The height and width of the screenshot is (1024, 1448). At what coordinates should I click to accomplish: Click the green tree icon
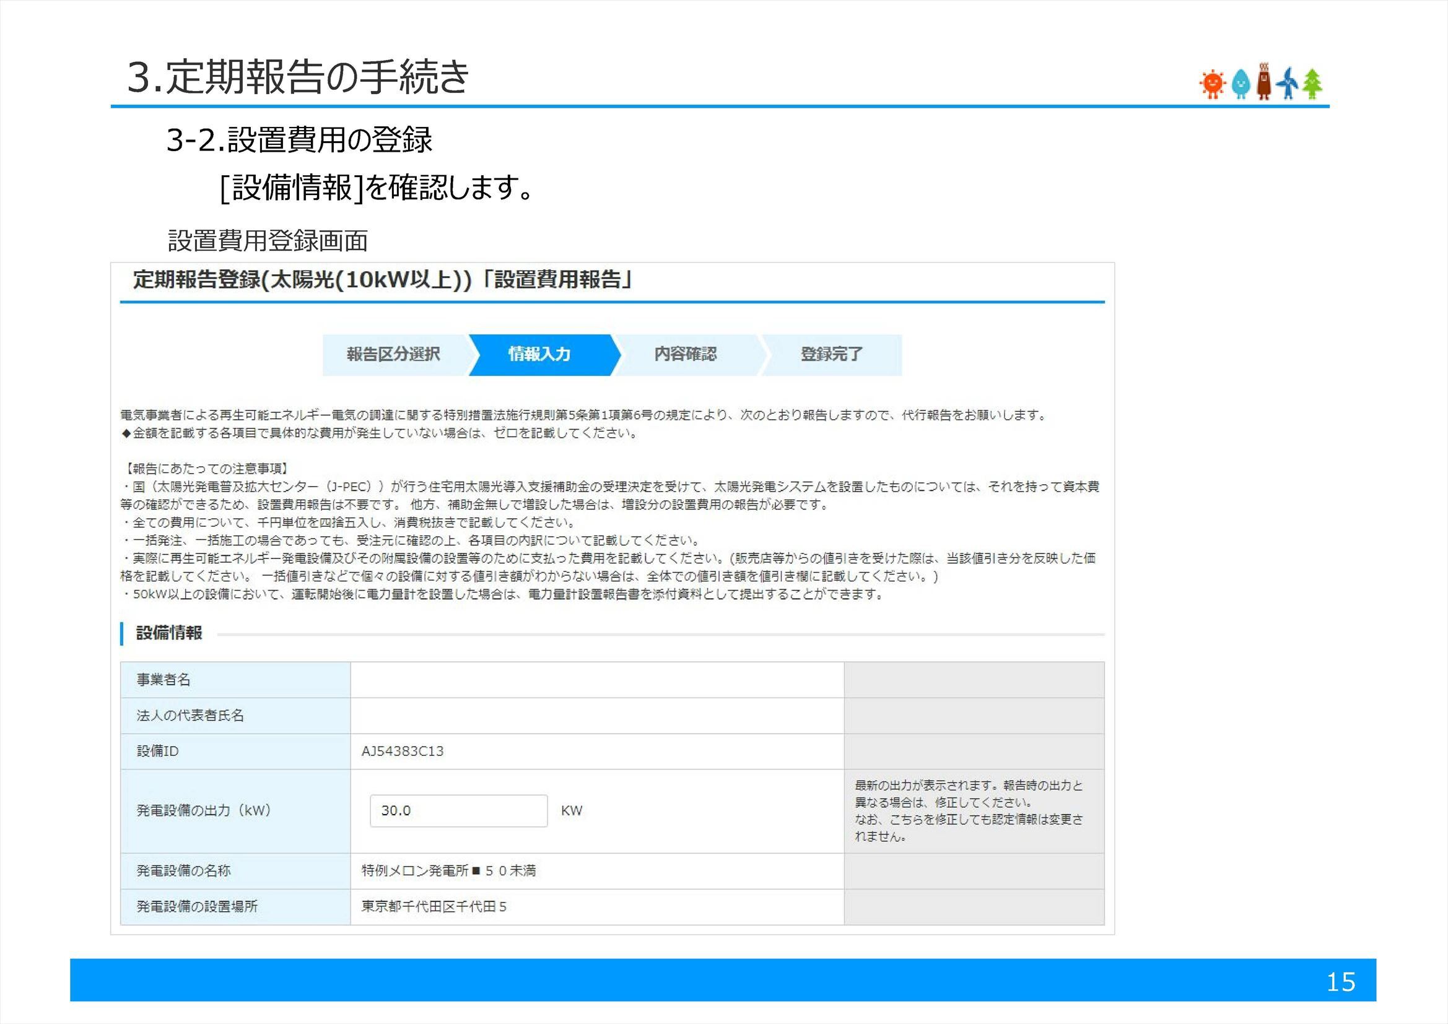pos(1312,82)
